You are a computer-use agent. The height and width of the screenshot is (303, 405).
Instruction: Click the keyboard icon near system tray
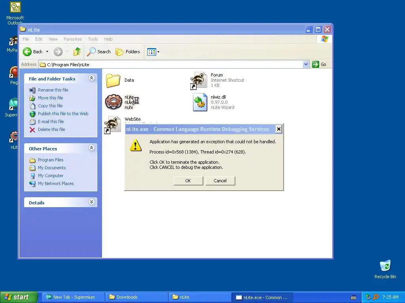tap(354, 297)
